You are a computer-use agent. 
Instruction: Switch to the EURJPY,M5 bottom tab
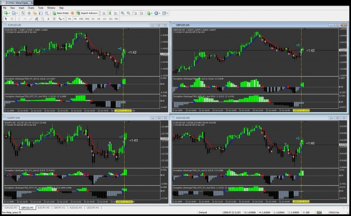click(43, 208)
